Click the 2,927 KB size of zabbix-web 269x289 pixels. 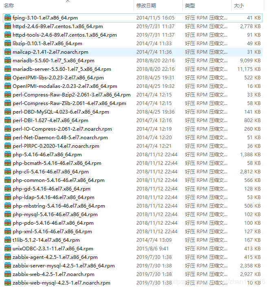click(x=250, y=274)
